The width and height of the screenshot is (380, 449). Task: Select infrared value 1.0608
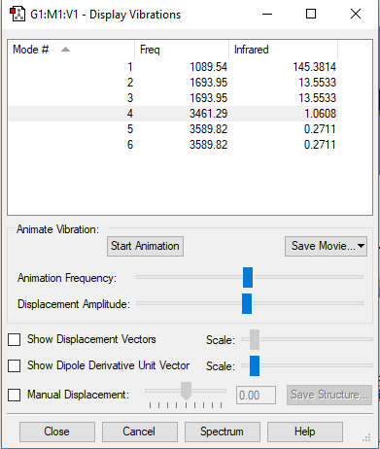point(320,114)
